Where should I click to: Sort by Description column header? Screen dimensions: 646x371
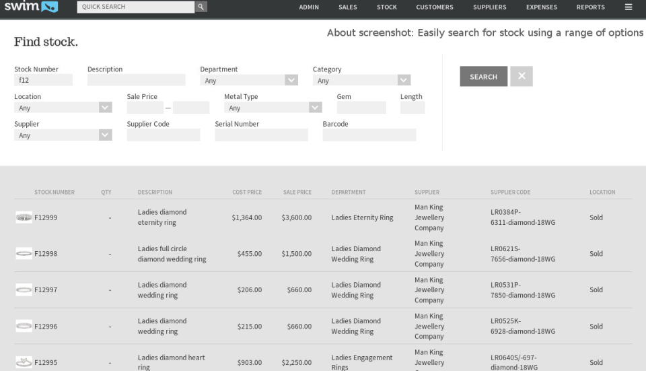pyautogui.click(x=155, y=192)
